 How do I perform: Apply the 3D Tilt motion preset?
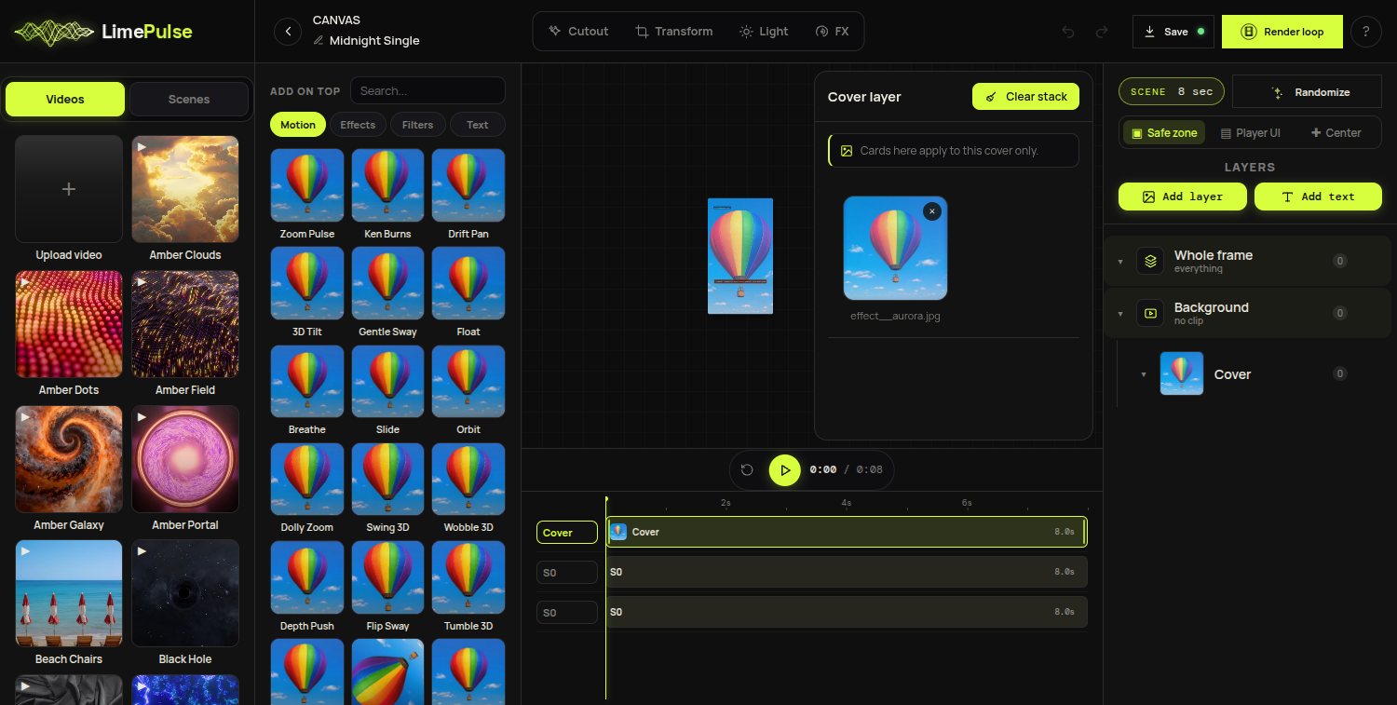307,284
